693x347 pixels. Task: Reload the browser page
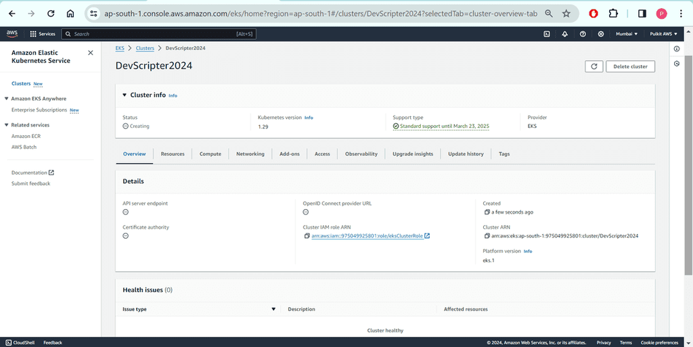point(51,14)
